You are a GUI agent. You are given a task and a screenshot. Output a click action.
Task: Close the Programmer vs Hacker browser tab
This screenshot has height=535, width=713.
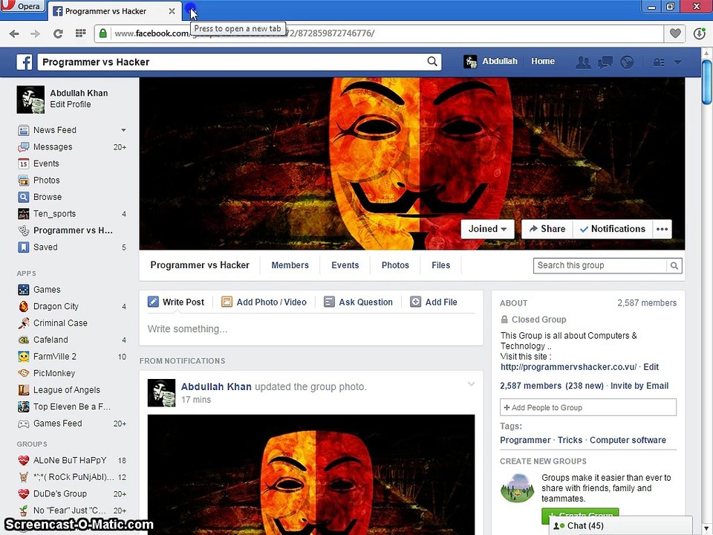point(172,11)
